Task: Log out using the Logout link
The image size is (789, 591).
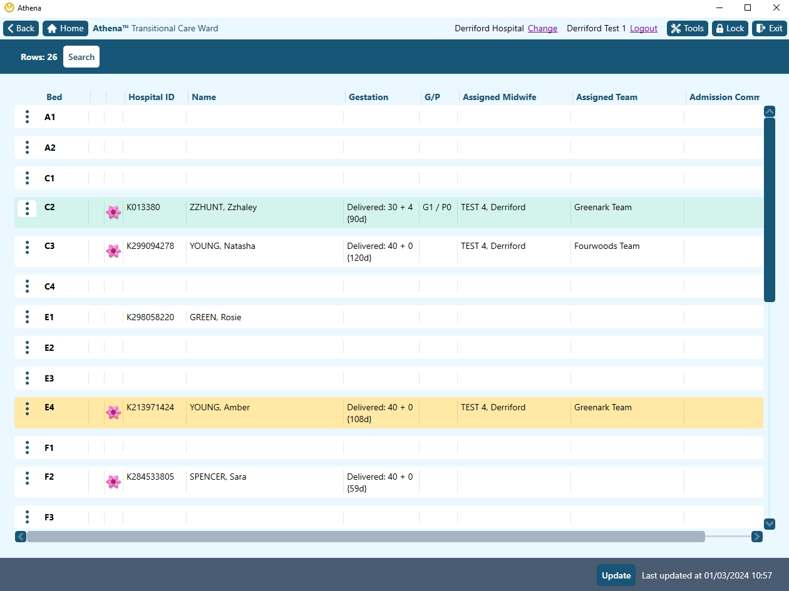Action: 644,28
